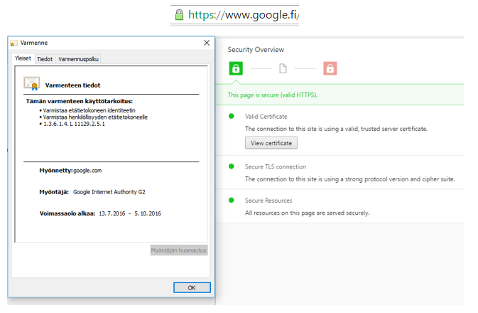Click the Voimassaolo alkaa: label

[67, 213]
